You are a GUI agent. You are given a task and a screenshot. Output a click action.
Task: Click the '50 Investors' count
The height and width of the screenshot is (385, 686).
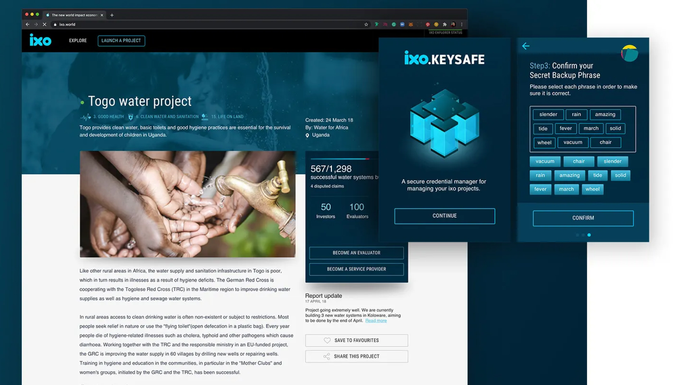[x=326, y=211]
